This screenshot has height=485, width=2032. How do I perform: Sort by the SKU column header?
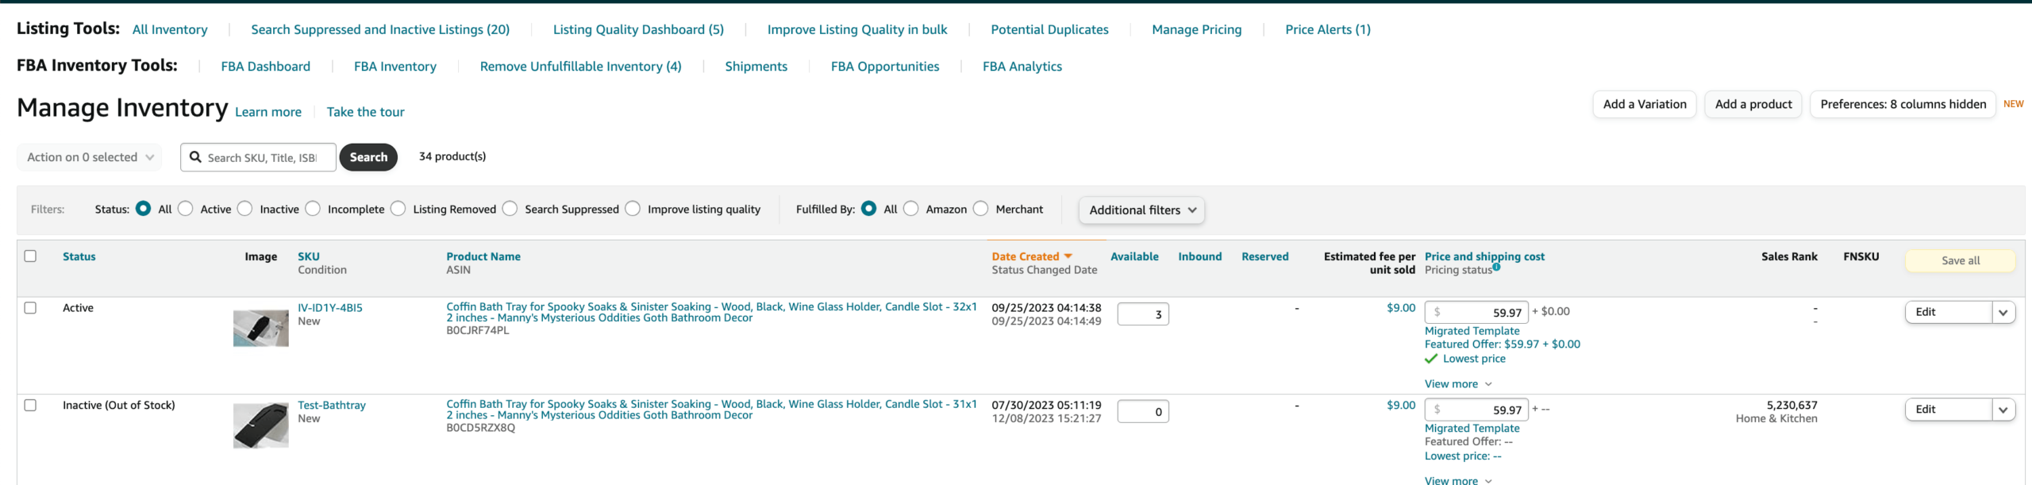[x=309, y=256]
